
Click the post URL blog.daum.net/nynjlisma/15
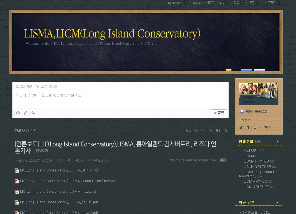click(194, 160)
